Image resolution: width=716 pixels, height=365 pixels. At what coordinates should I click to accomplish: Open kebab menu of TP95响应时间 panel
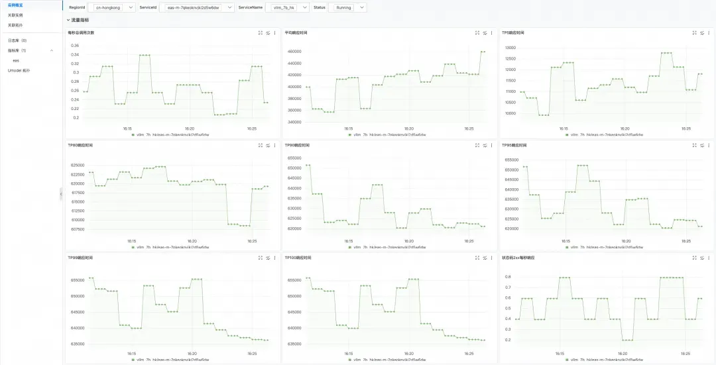(x=709, y=145)
